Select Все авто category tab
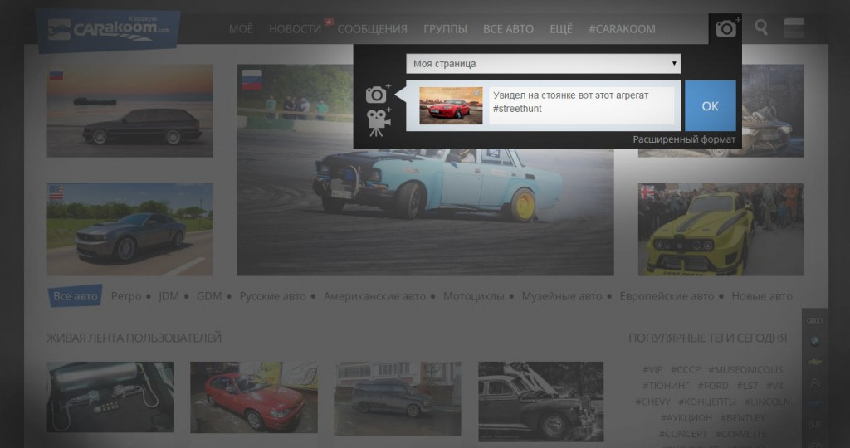The width and height of the screenshot is (850, 448). (x=76, y=296)
